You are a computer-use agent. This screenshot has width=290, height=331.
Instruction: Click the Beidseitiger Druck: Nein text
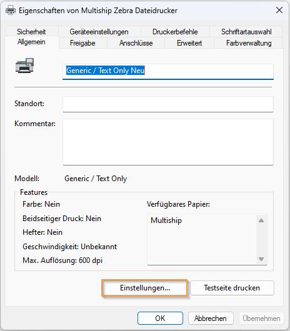point(62,219)
